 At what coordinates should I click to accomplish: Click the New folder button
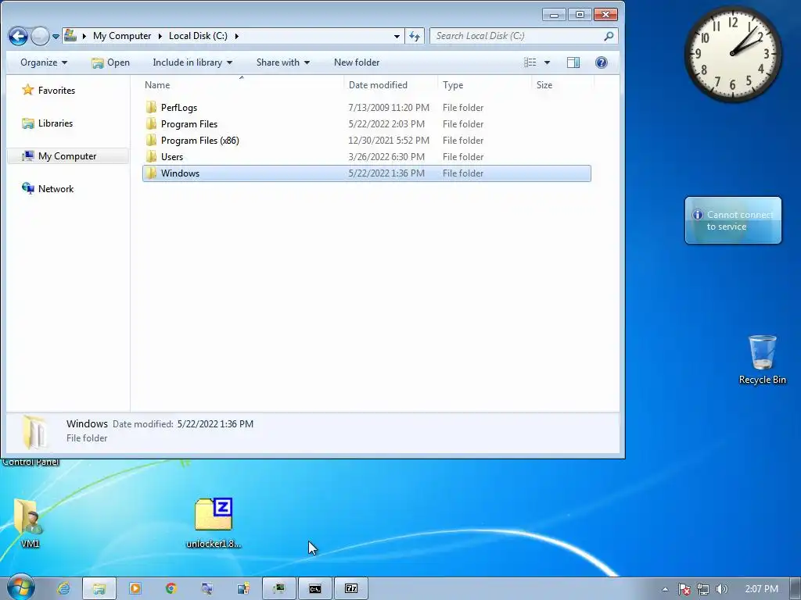pyautogui.click(x=357, y=62)
